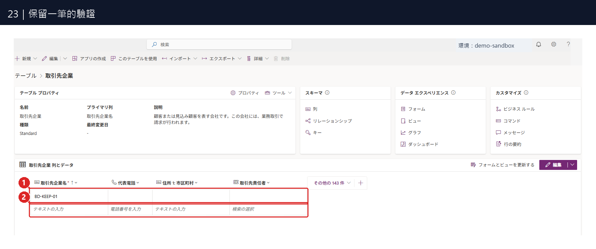Click the search magnifier icon
596x249 pixels.
[x=155, y=45]
